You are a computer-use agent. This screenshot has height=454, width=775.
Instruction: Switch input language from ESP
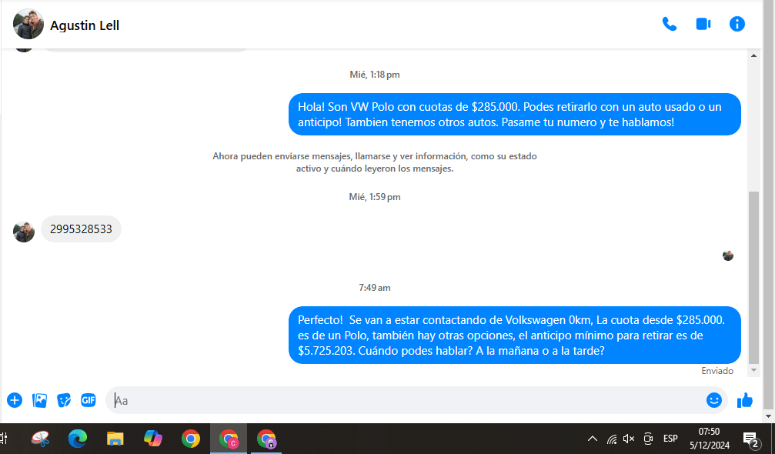670,439
